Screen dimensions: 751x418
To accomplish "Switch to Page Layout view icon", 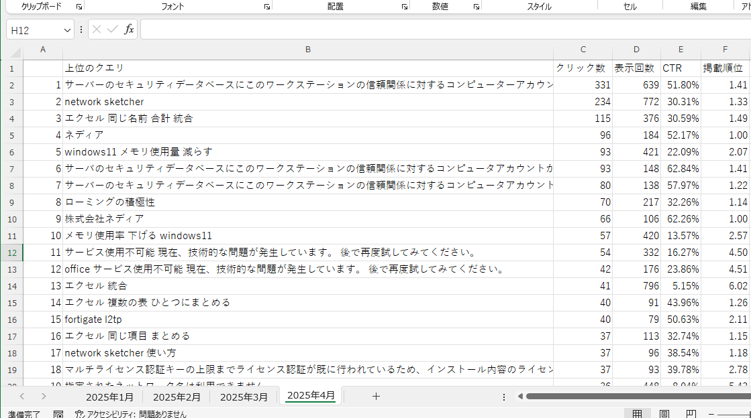I will [x=664, y=413].
